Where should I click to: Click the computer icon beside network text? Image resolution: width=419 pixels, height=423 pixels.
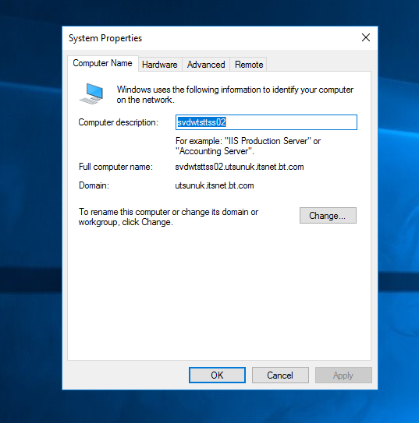[x=91, y=94]
